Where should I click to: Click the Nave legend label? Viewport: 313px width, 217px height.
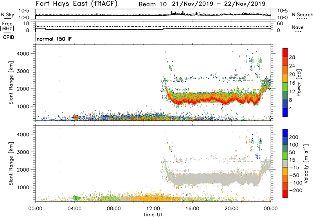pyautogui.click(x=298, y=27)
